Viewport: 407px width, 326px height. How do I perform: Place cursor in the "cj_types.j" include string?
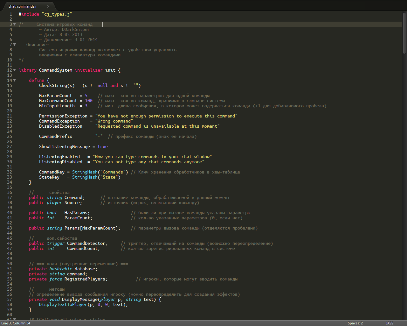(x=57, y=14)
